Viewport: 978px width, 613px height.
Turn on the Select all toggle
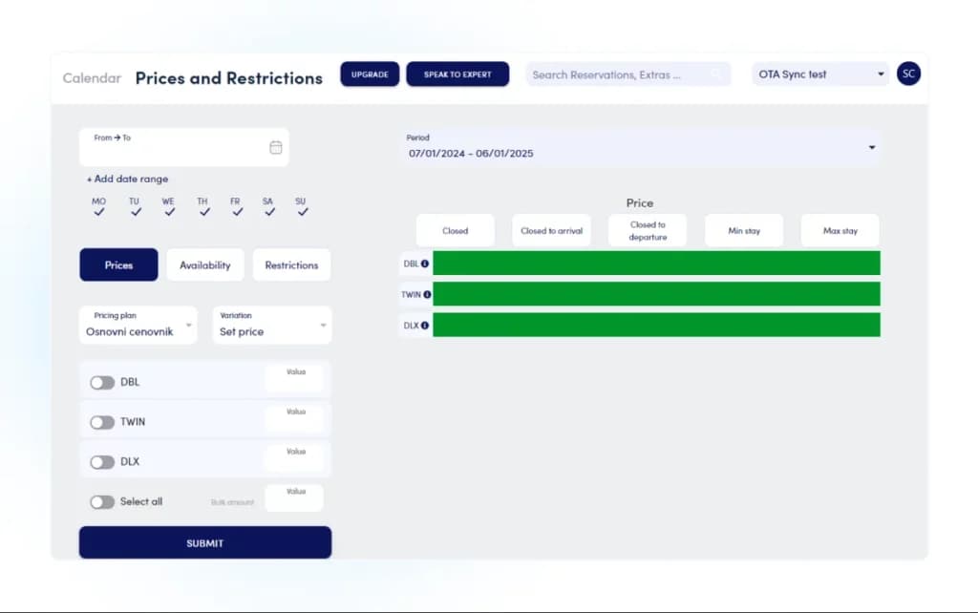[x=101, y=502]
